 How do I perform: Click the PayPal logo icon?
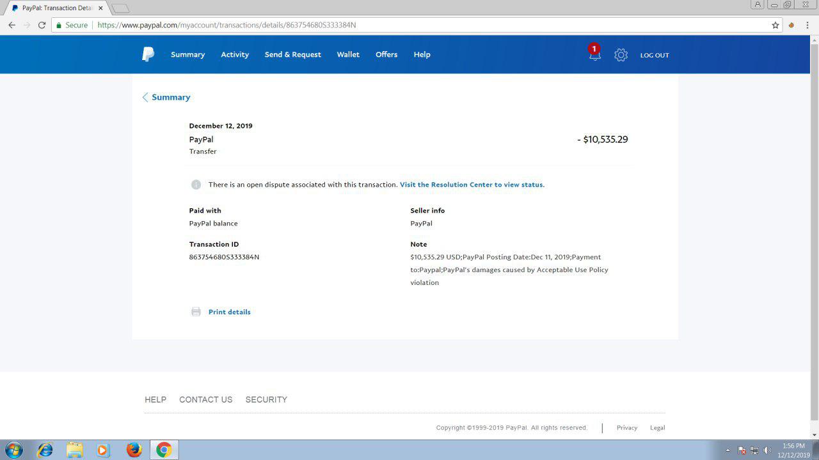[x=148, y=54]
